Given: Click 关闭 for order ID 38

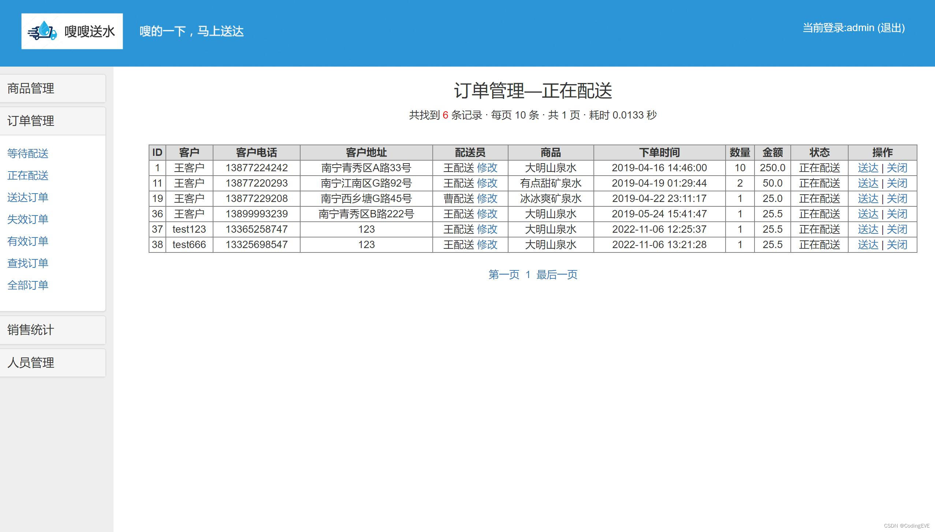Looking at the screenshot, I should coord(897,244).
